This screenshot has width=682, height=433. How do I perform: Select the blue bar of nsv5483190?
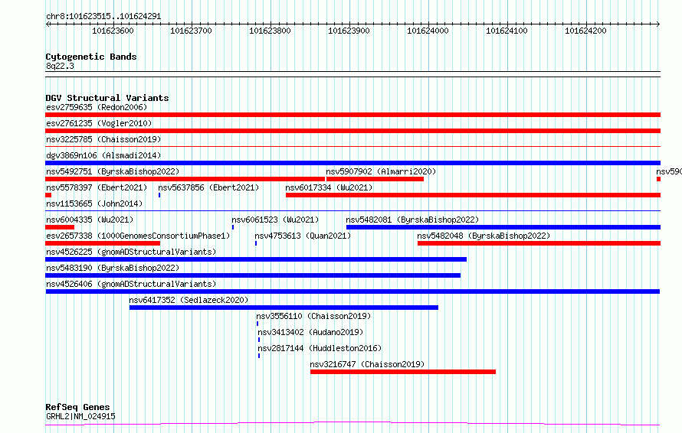click(253, 275)
